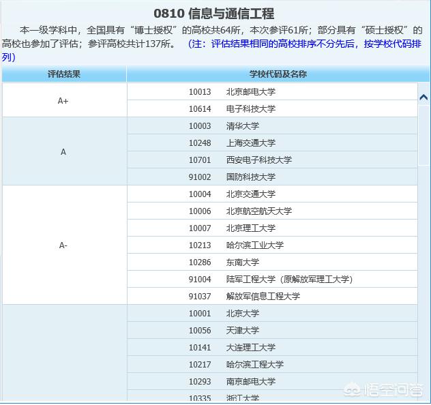Click the row 10004 北京交通大学
The width and height of the screenshot is (431, 405).
(272, 194)
